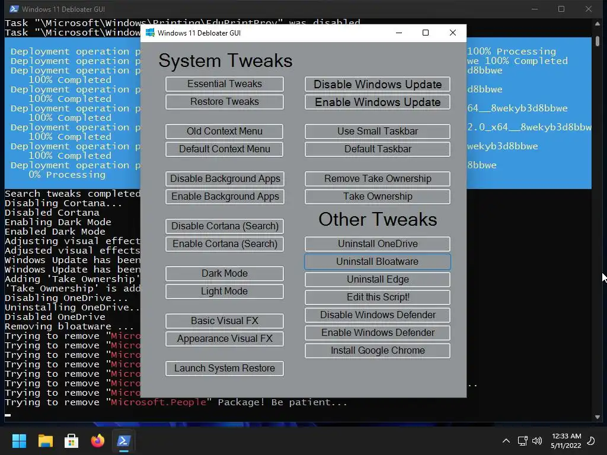
Task: Open the Windows Start menu
Action: [19, 441]
